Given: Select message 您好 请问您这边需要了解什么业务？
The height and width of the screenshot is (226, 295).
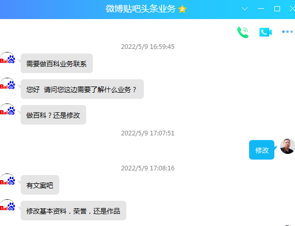Looking at the screenshot, I should click(82, 89).
